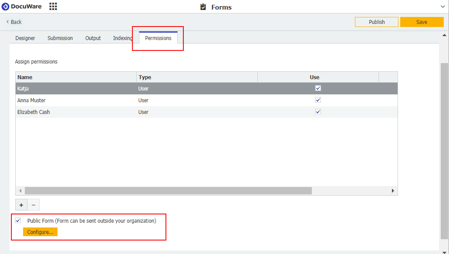449x254 pixels.
Task: Click the horizontal table scrollbar
Action: (x=168, y=191)
